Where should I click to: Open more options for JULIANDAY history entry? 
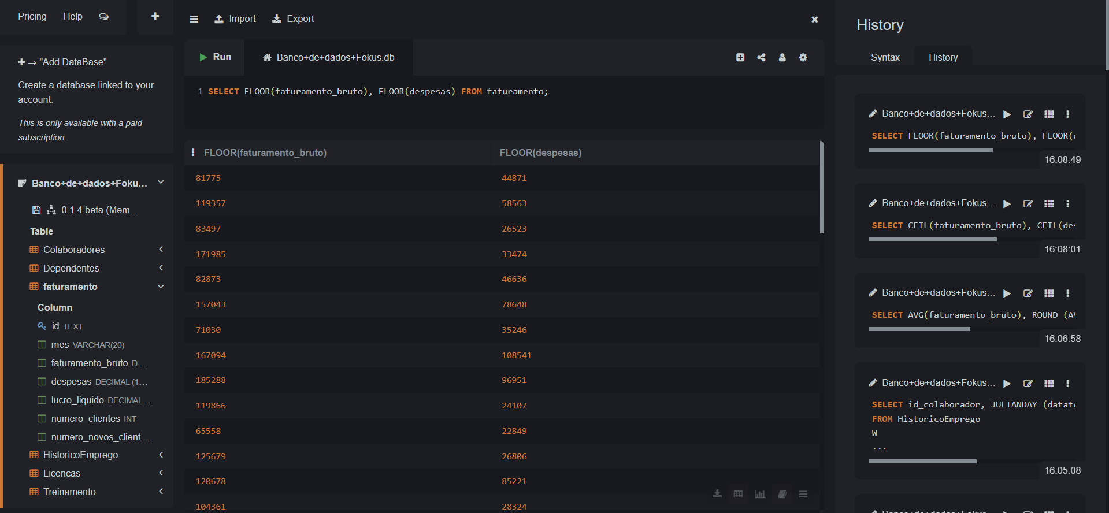[x=1067, y=384]
